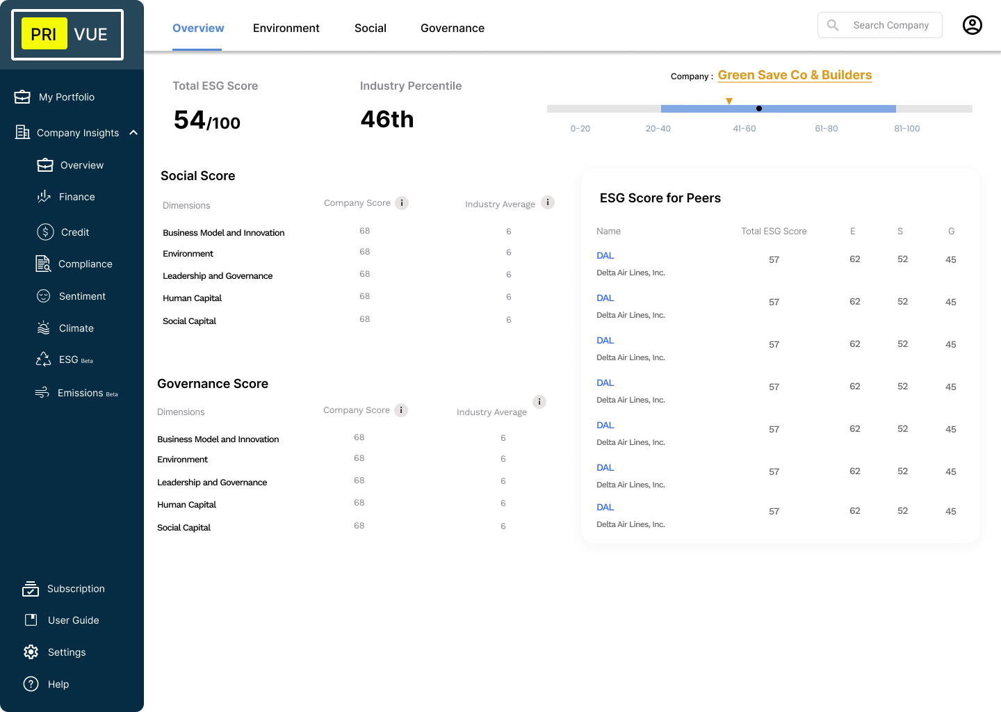
Task: Open the Subscription label
Action: [76, 589]
